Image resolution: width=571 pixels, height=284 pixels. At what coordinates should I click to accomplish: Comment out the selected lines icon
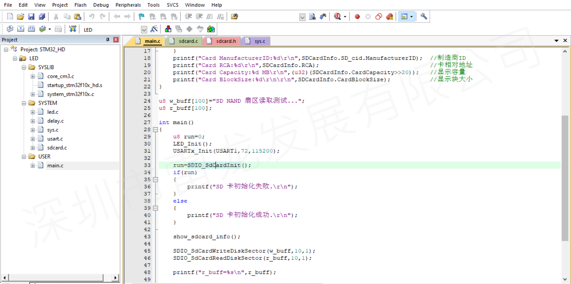click(x=210, y=17)
